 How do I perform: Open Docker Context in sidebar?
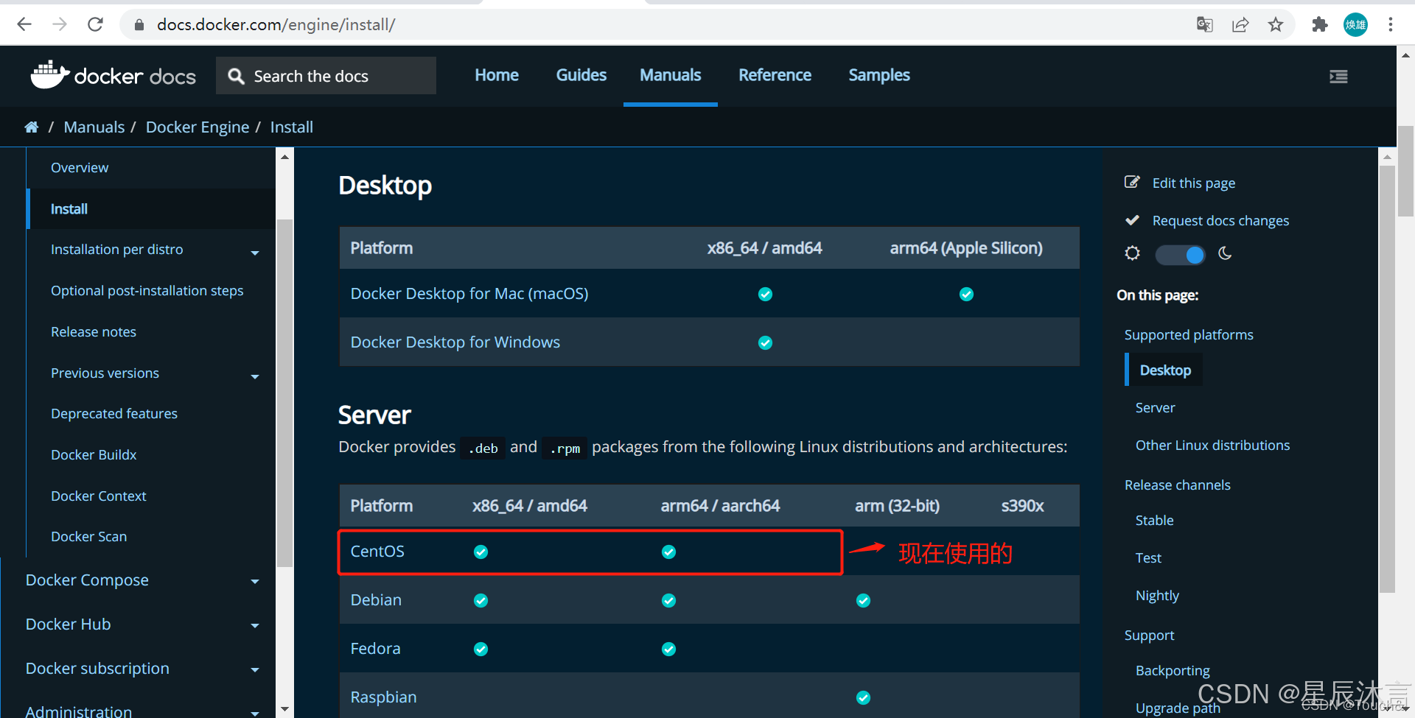point(99,496)
